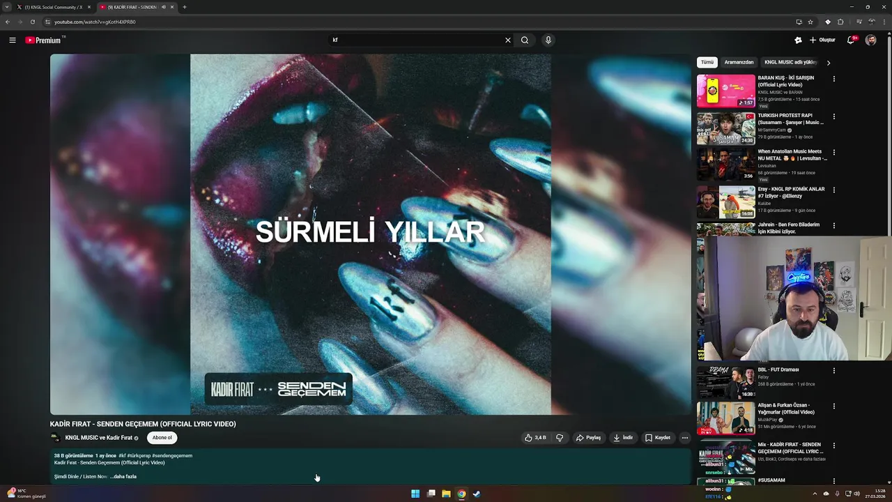Image resolution: width=892 pixels, height=502 pixels.
Task: Open BARAN KUŞ - İKİ SARIŞIN thumbnail
Action: click(725, 91)
